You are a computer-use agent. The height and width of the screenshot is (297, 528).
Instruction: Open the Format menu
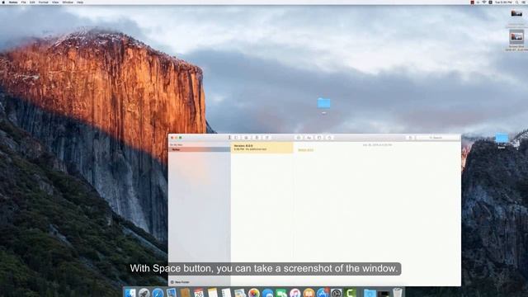pyautogui.click(x=44, y=2)
